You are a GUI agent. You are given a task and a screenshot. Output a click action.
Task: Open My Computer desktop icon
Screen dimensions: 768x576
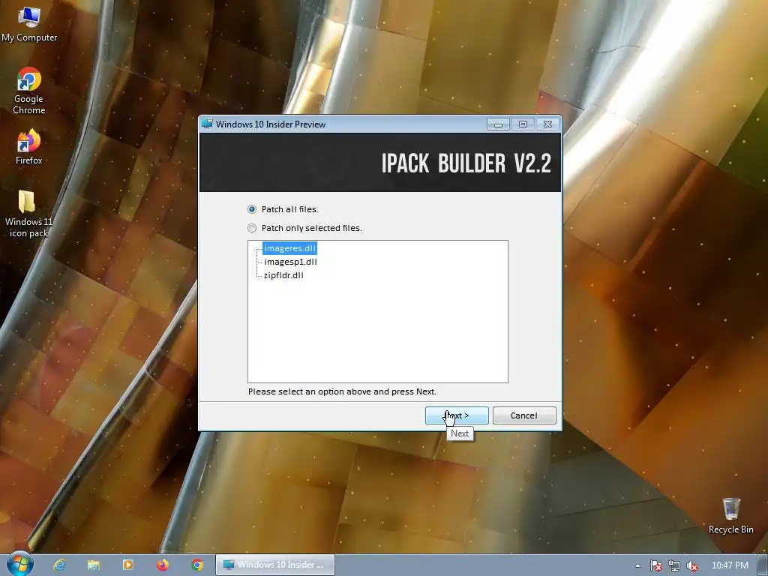[x=29, y=23]
